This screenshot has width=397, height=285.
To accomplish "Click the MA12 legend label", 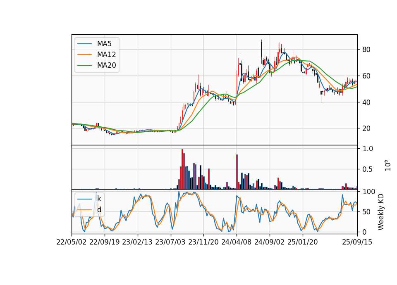I will [107, 55].
